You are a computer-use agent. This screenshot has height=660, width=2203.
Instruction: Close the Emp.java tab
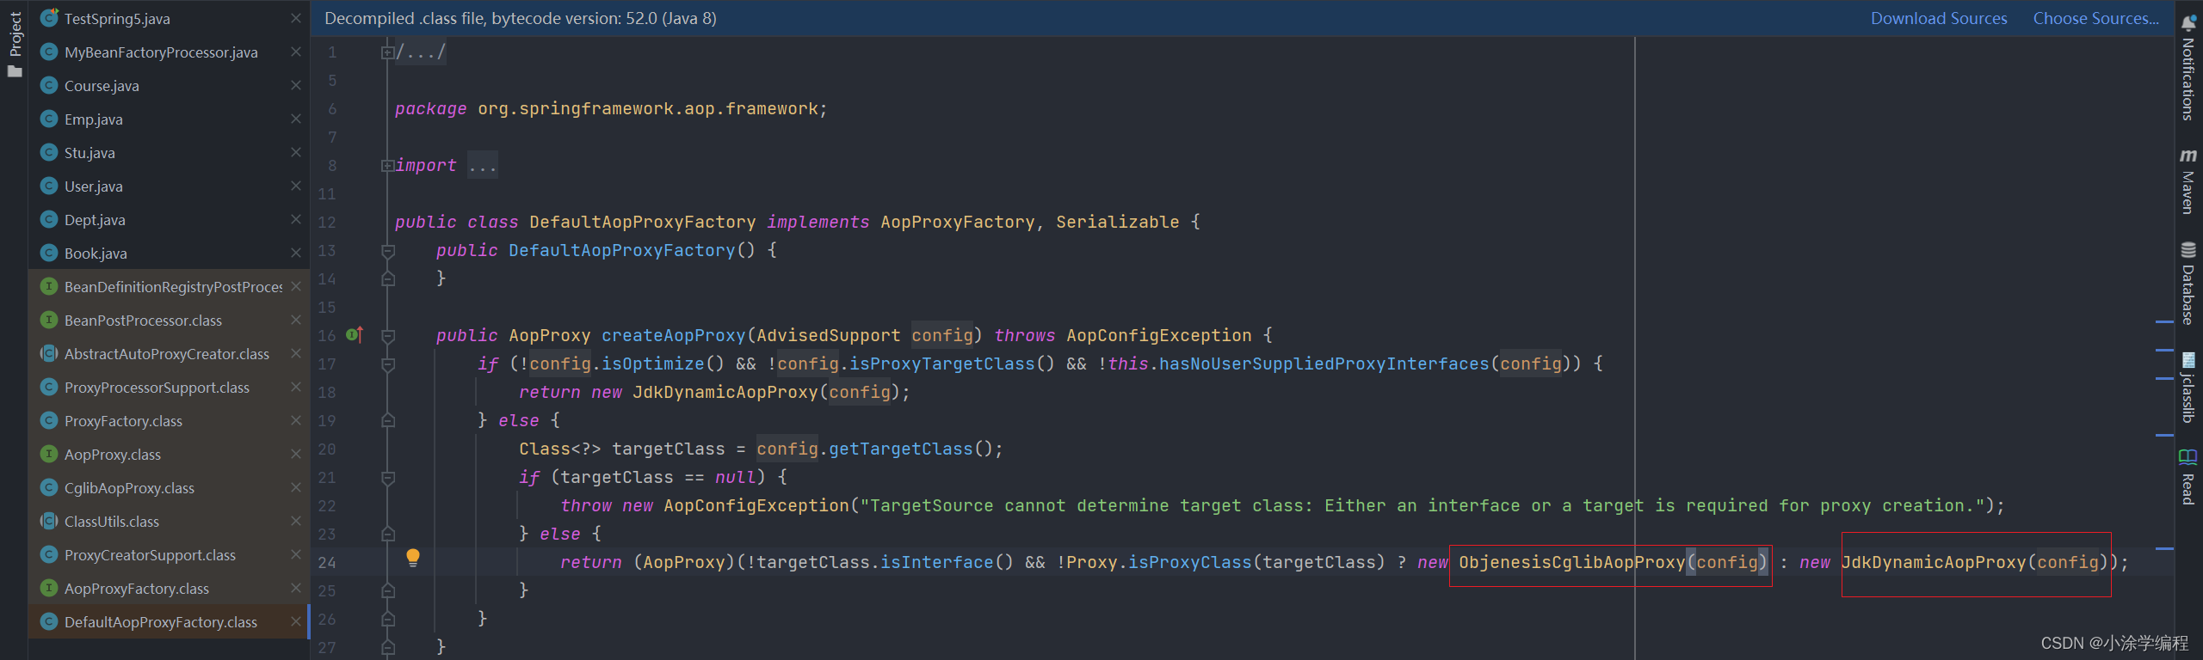pyautogui.click(x=296, y=119)
